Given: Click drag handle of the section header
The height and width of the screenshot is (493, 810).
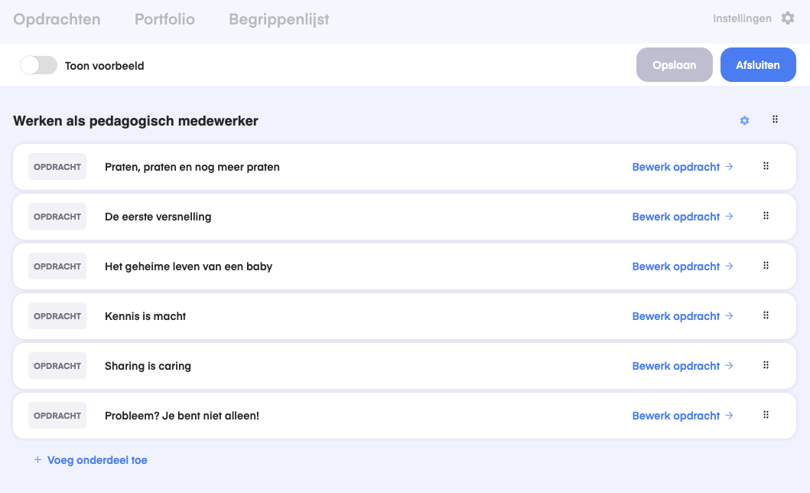Looking at the screenshot, I should pos(775,119).
